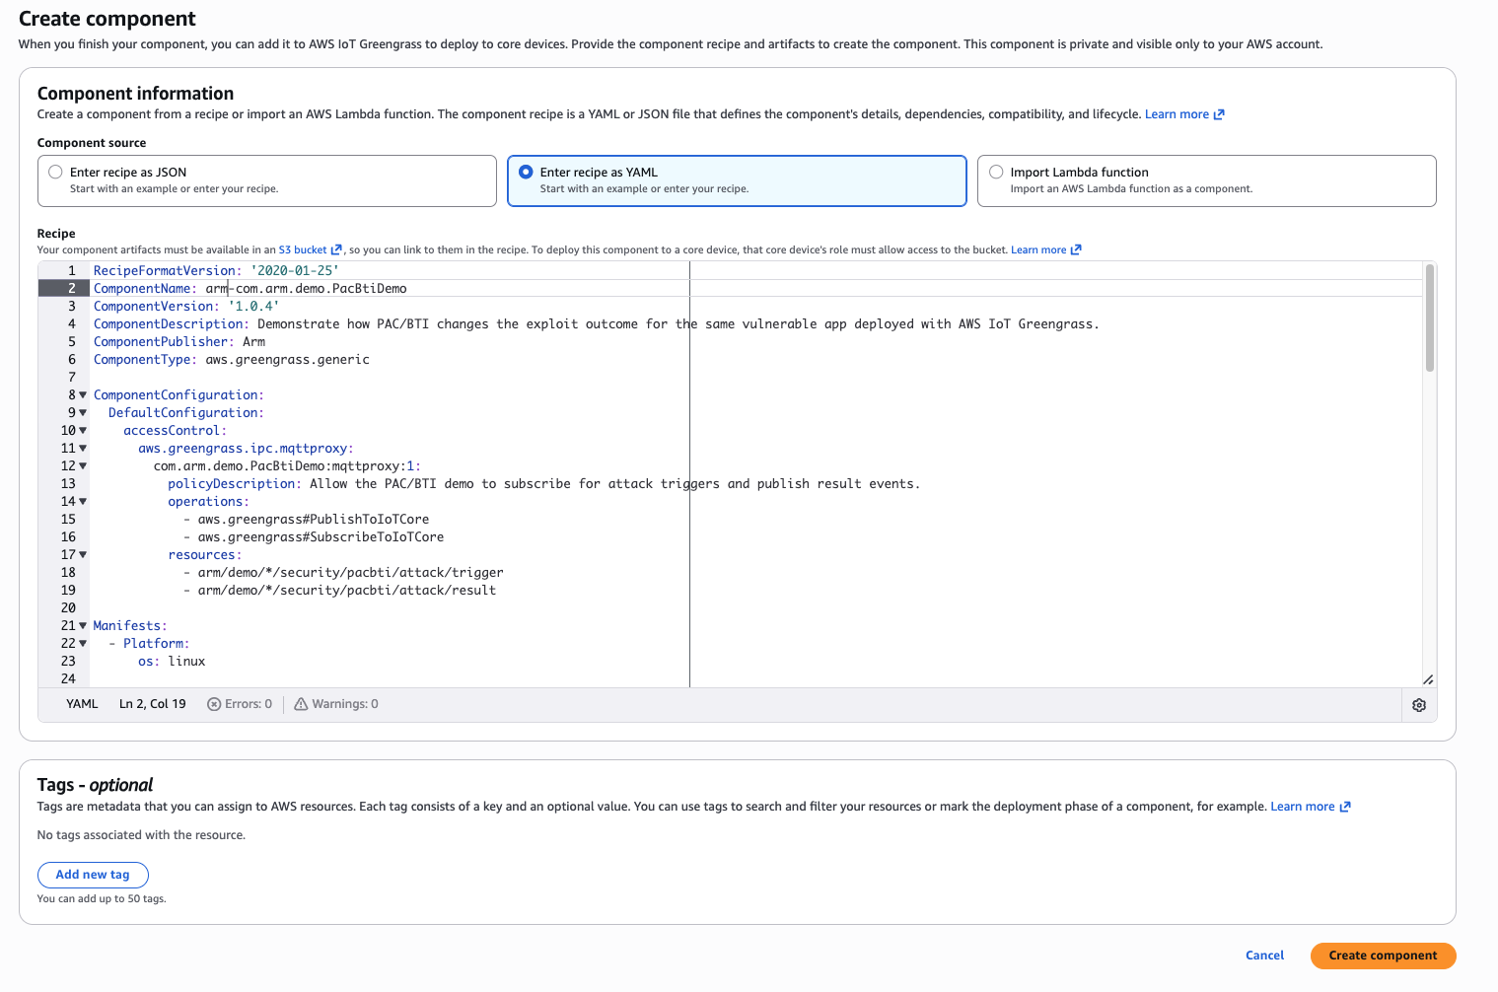Select Import Lambda function option
1498x992 pixels.
point(1206,180)
